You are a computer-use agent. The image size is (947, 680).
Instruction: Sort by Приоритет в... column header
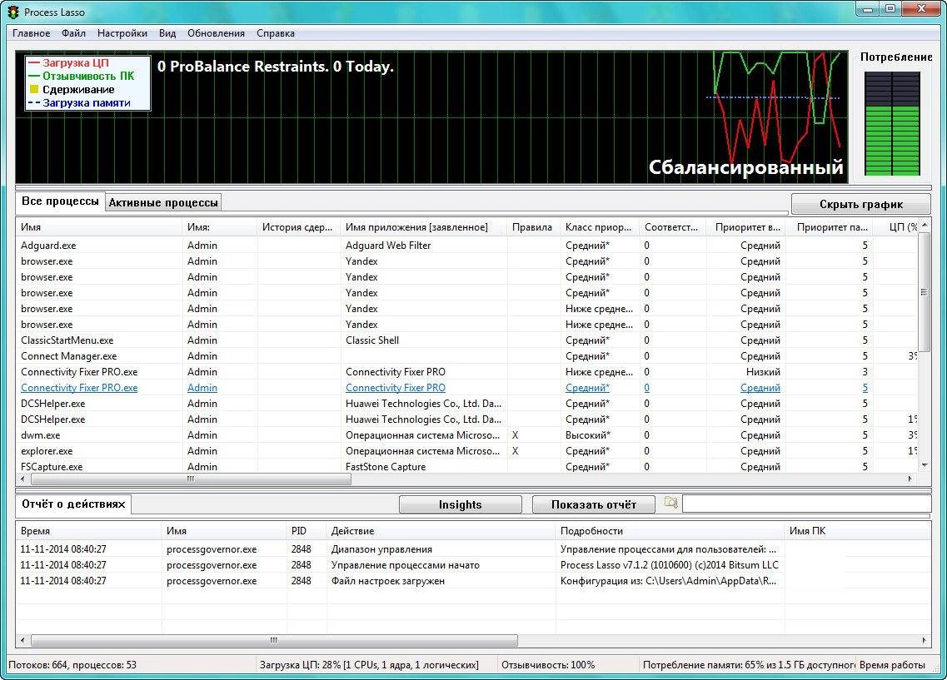pyautogui.click(x=747, y=227)
